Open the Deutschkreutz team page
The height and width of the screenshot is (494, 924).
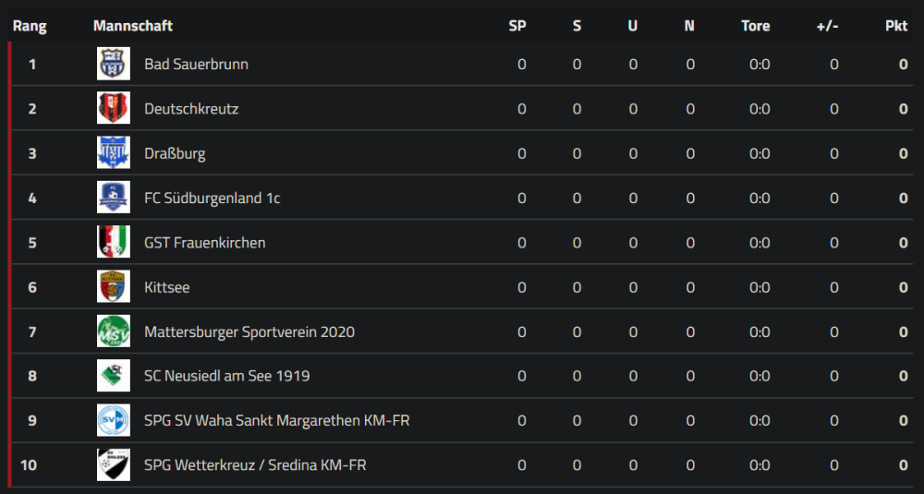pyautogui.click(x=191, y=109)
